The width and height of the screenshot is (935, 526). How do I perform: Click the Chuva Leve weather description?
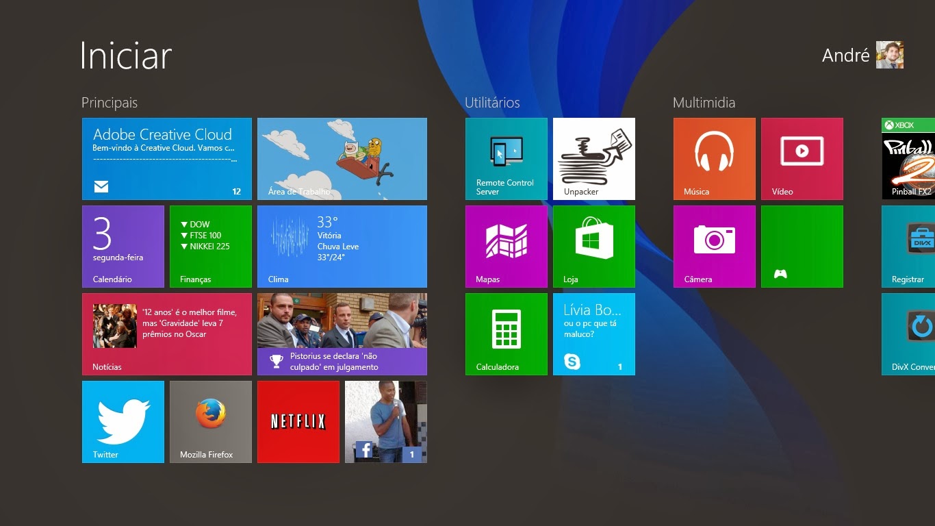pyautogui.click(x=338, y=247)
